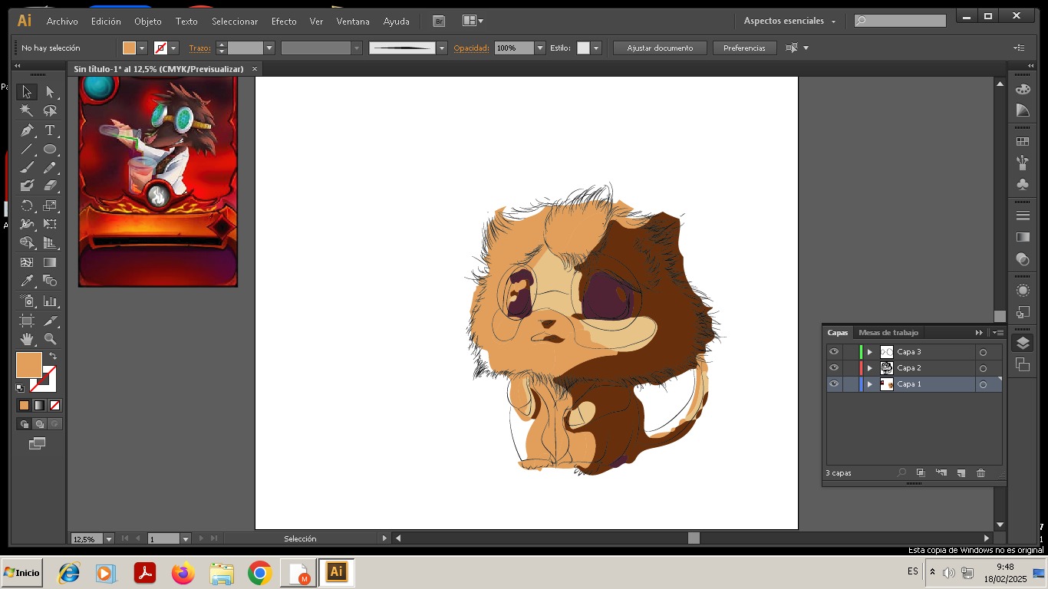Open the Opacidad percentage dropdown
The image size is (1048, 589).
pos(540,48)
